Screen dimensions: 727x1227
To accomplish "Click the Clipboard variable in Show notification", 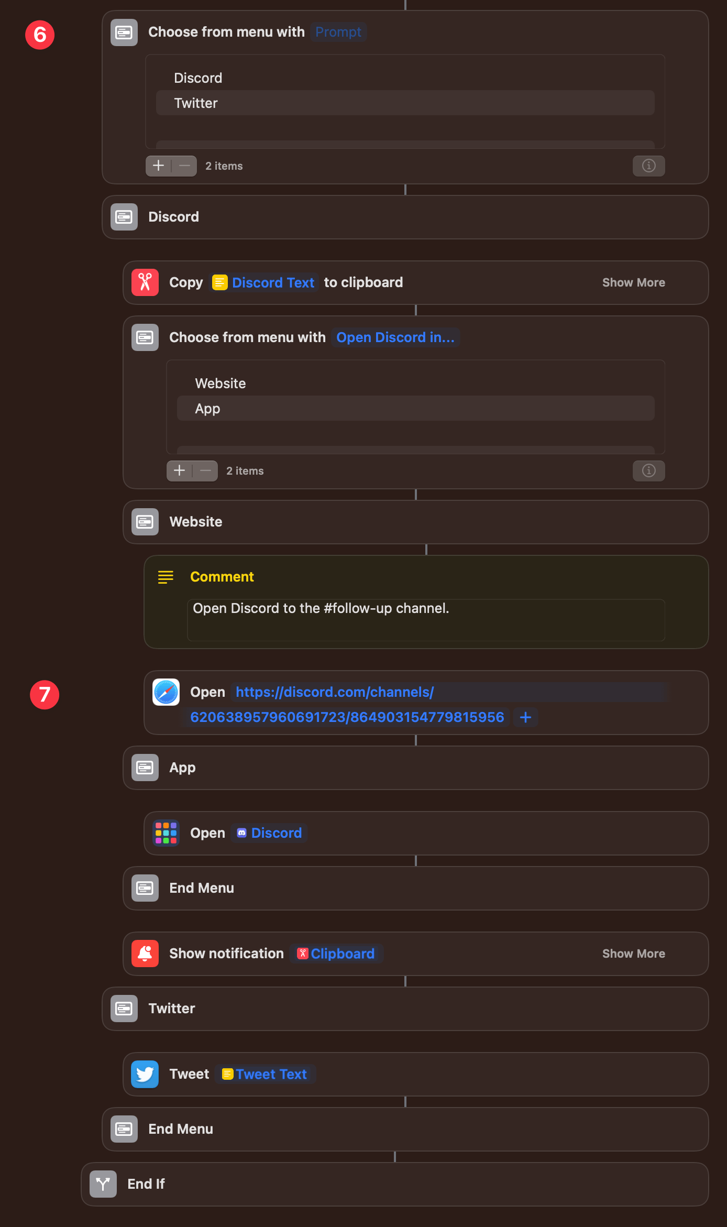I will point(336,954).
